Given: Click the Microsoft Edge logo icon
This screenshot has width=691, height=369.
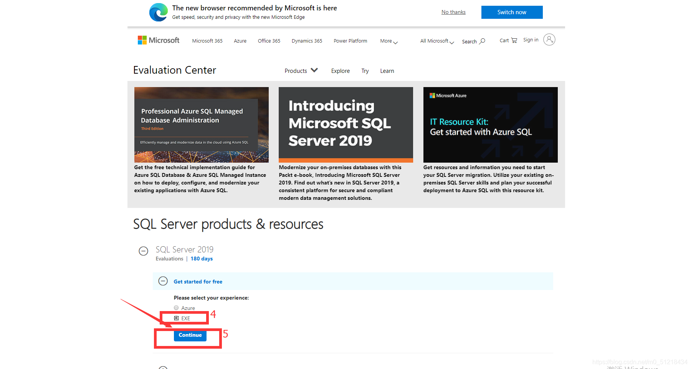Looking at the screenshot, I should click(x=159, y=12).
